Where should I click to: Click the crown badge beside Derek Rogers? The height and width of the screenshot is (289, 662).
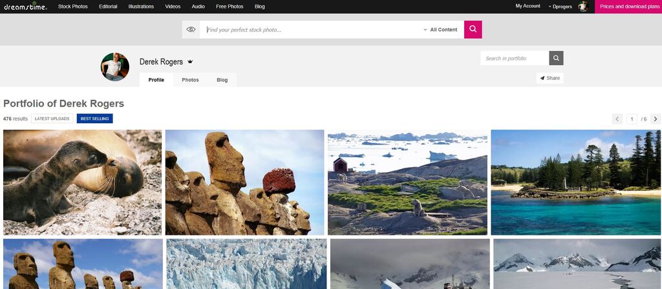click(x=190, y=62)
